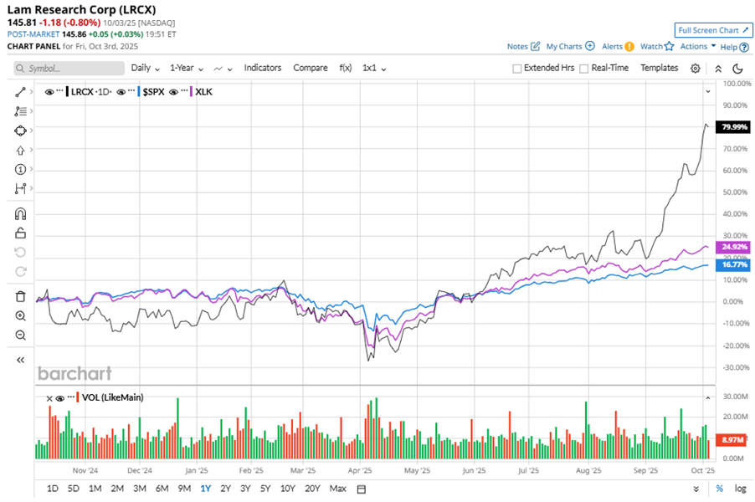The width and height of the screenshot is (755, 502).
Task: Open the 1-Year period dropdown
Action: click(187, 68)
